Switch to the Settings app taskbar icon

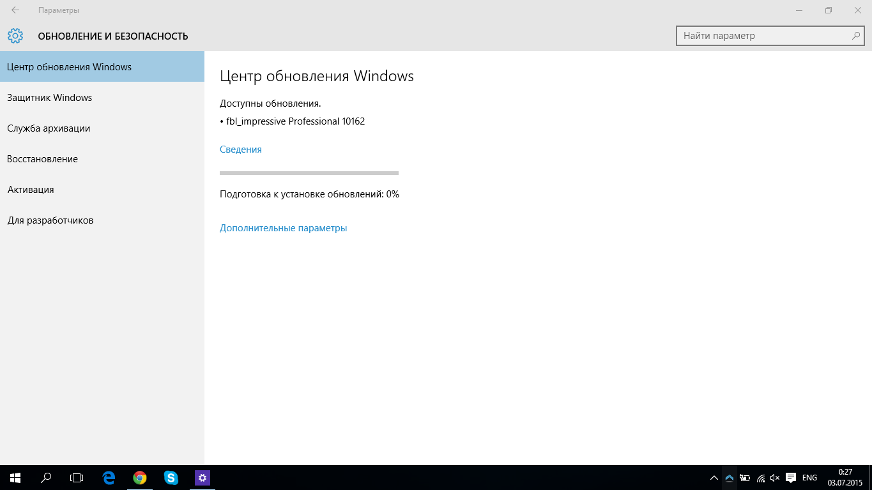tap(202, 477)
